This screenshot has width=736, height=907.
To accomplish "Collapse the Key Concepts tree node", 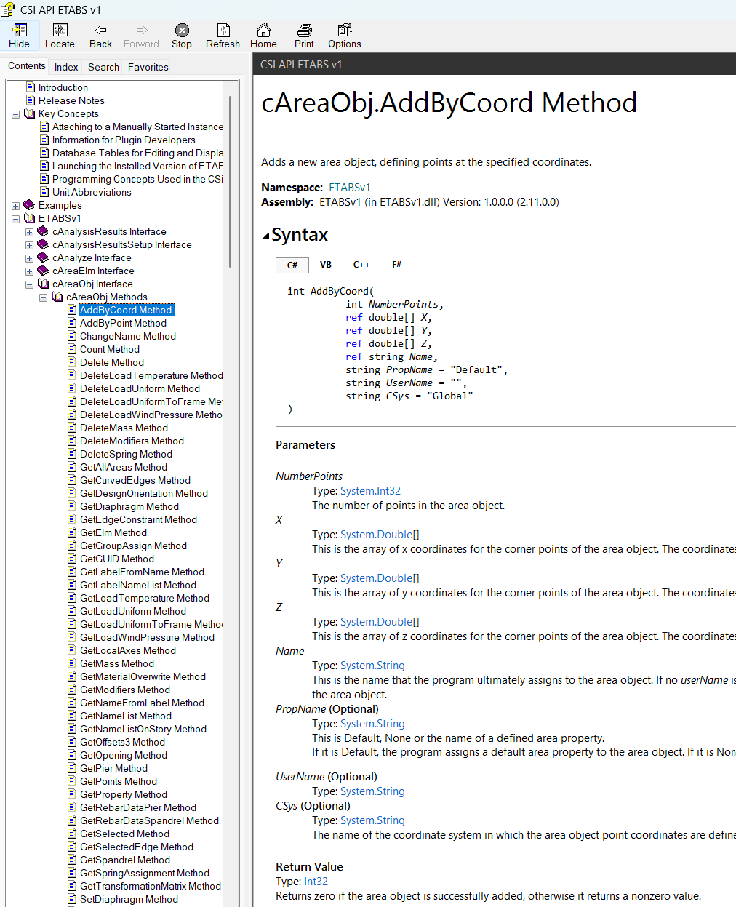I will (x=16, y=114).
